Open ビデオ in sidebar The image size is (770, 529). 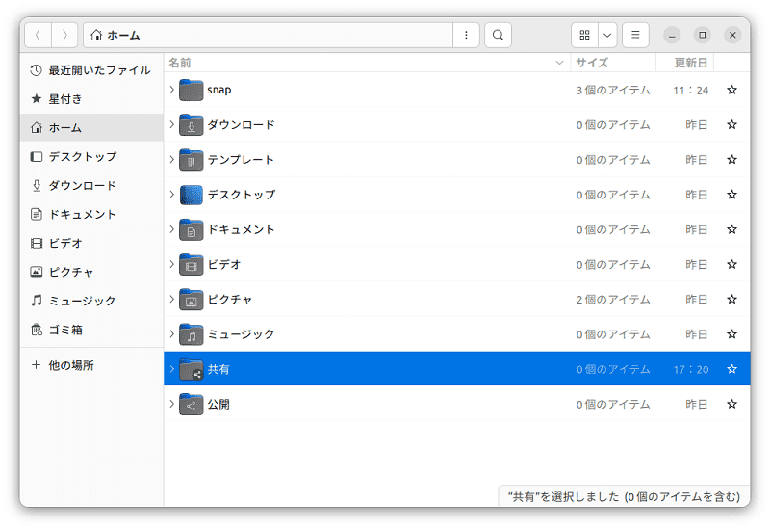[91, 244]
